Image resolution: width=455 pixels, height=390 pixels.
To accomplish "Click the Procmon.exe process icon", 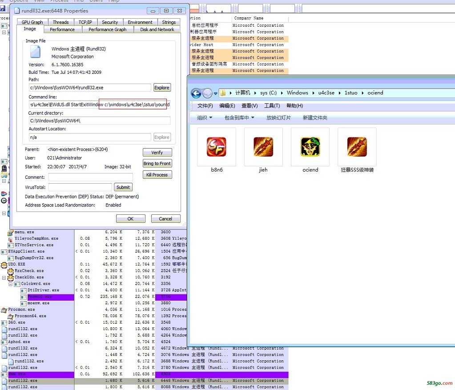I will pos(4,310).
